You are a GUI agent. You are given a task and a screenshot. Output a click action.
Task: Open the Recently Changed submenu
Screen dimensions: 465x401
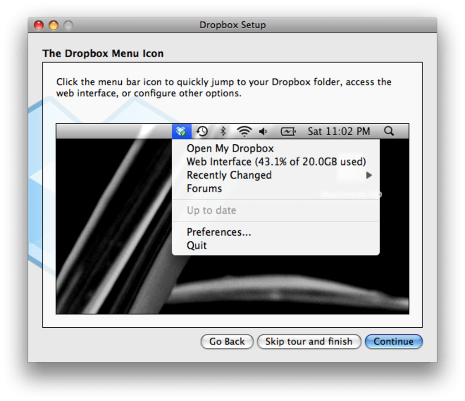(276, 175)
